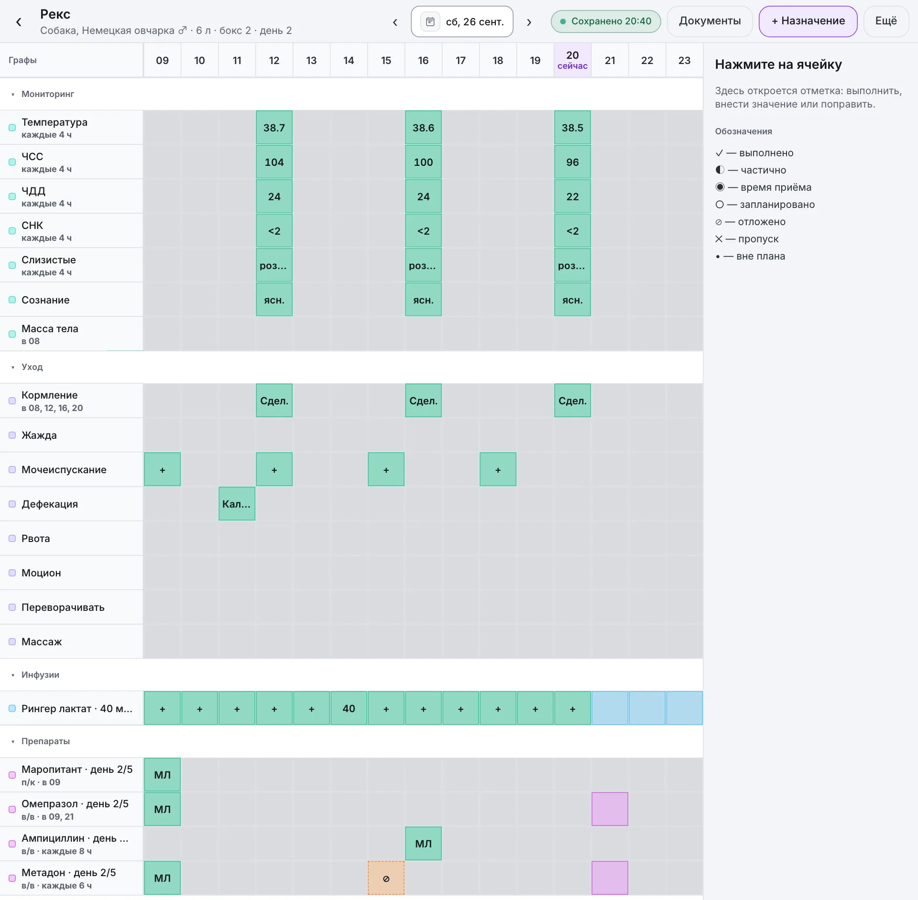Open the Сознание ясн. cell at 16

pyautogui.click(x=423, y=300)
